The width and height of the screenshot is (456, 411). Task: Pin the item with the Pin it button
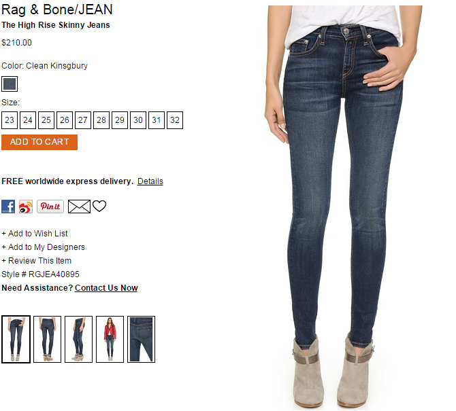[50, 207]
